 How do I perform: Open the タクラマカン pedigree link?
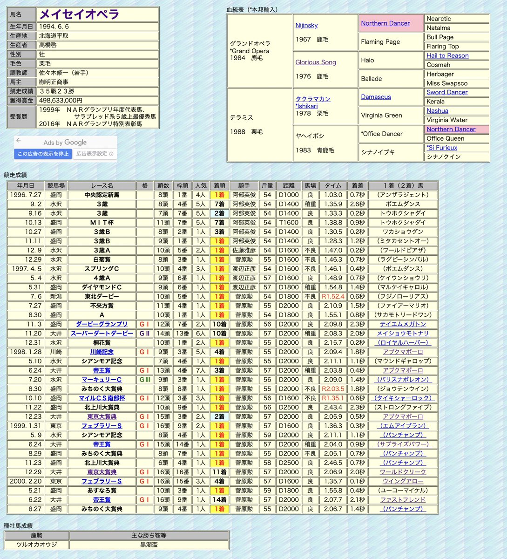(x=313, y=99)
